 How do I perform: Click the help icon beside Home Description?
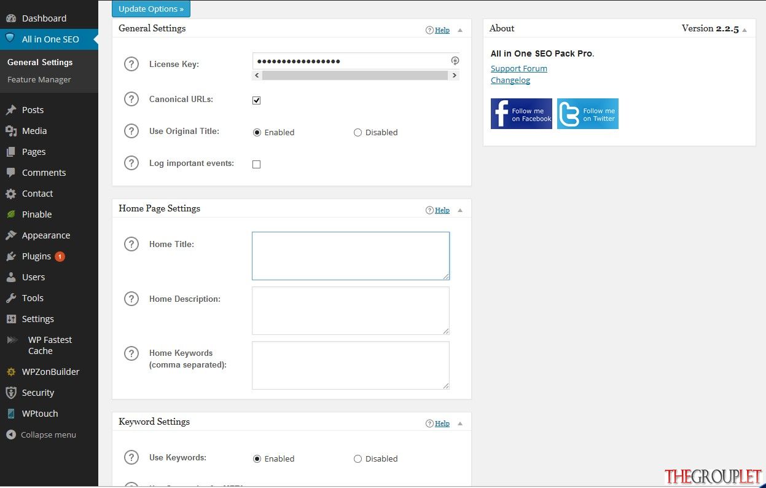[131, 299]
